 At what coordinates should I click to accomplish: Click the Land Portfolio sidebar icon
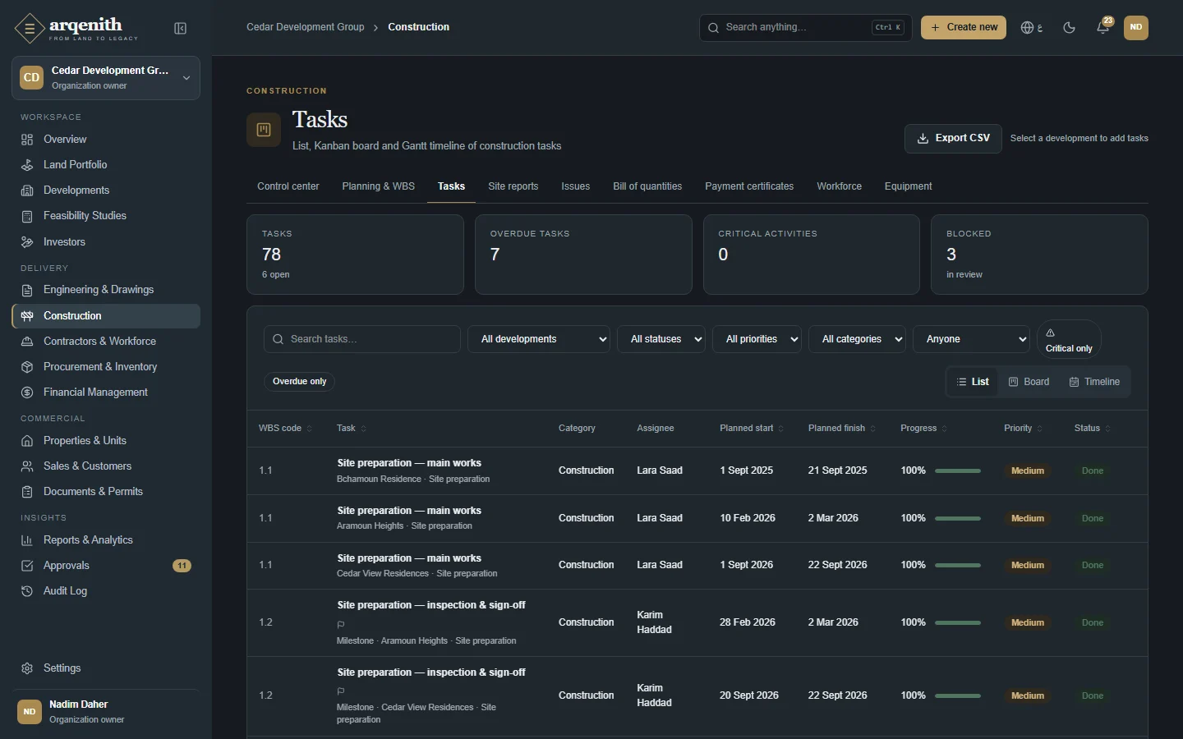[27, 165]
